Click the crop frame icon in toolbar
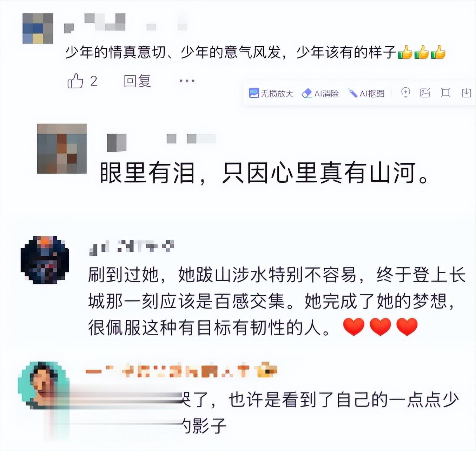 click(446, 93)
